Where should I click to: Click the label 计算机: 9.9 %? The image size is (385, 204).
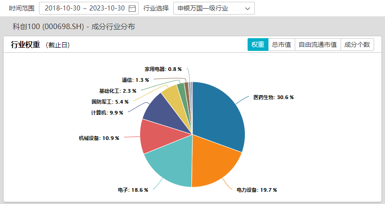click(x=107, y=113)
